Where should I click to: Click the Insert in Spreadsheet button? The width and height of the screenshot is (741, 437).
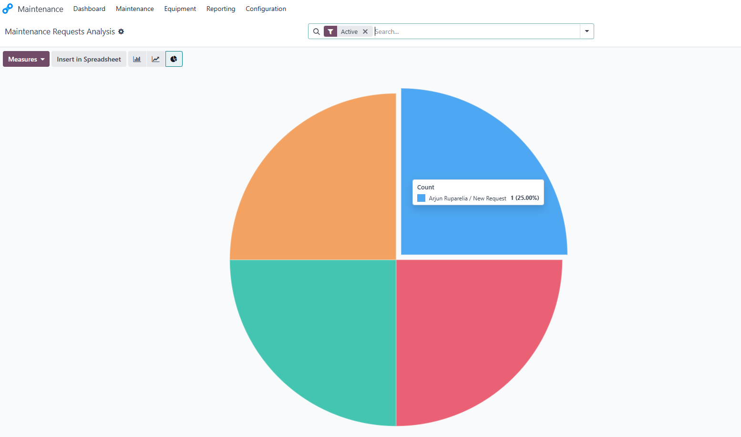point(89,59)
